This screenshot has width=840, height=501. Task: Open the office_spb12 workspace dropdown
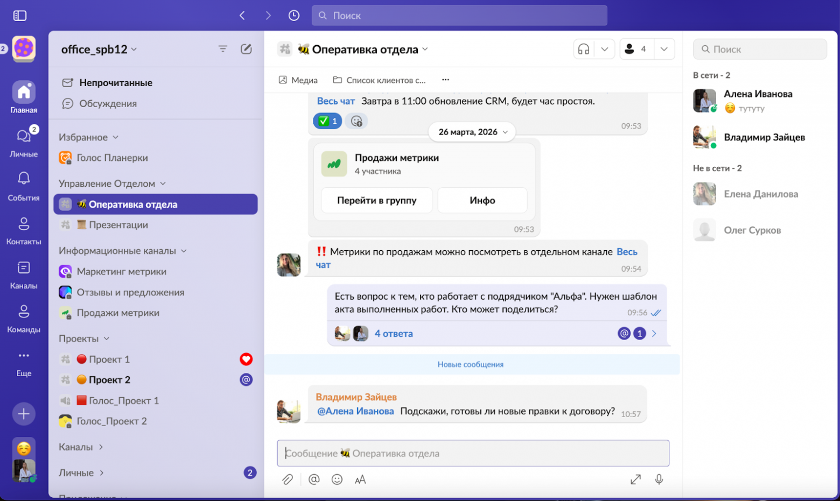point(99,50)
